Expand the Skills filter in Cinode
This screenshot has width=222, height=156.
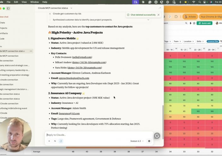pyautogui.click(x=200, y=42)
